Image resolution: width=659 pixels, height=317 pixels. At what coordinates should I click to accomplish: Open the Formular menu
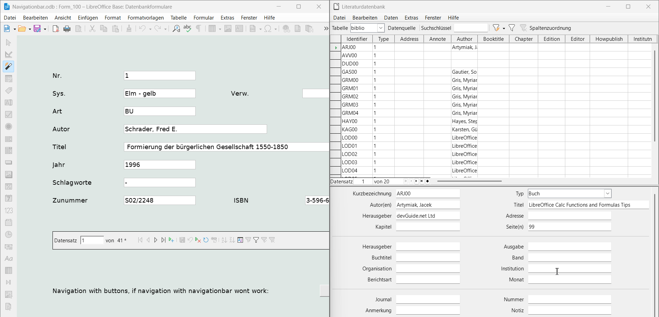coord(204,18)
